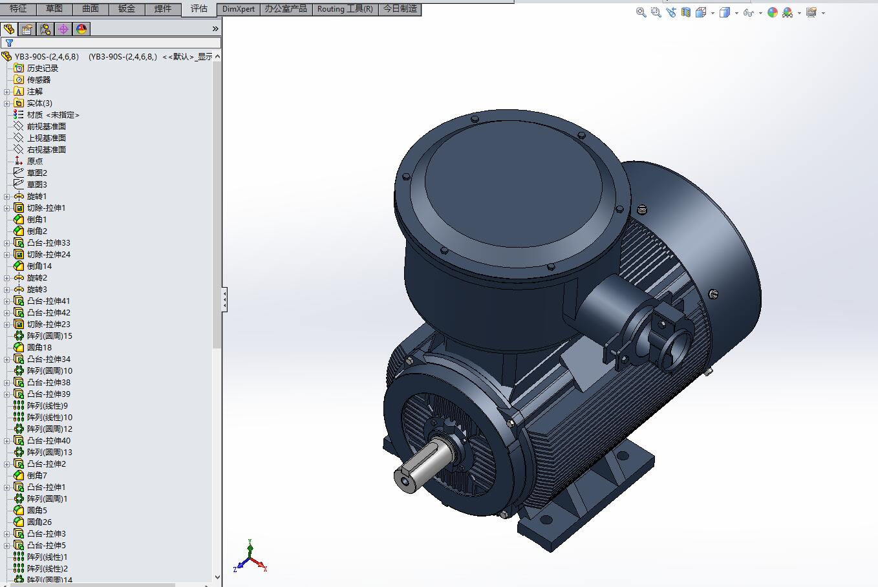This screenshot has width=878, height=587.
Task: Click the Hide/Show Items glasses icon
Action: click(x=748, y=12)
